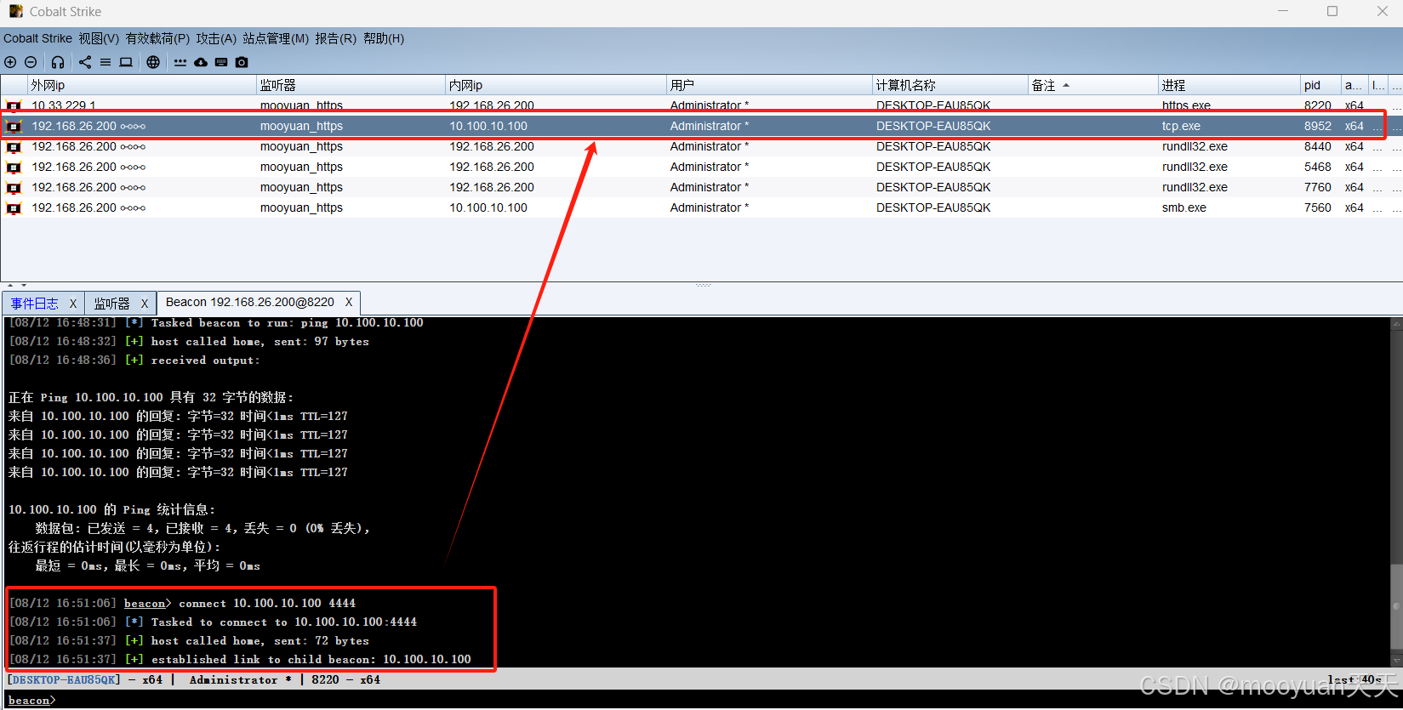Open the 报告(R) menu
The image size is (1403, 710).
click(335, 38)
